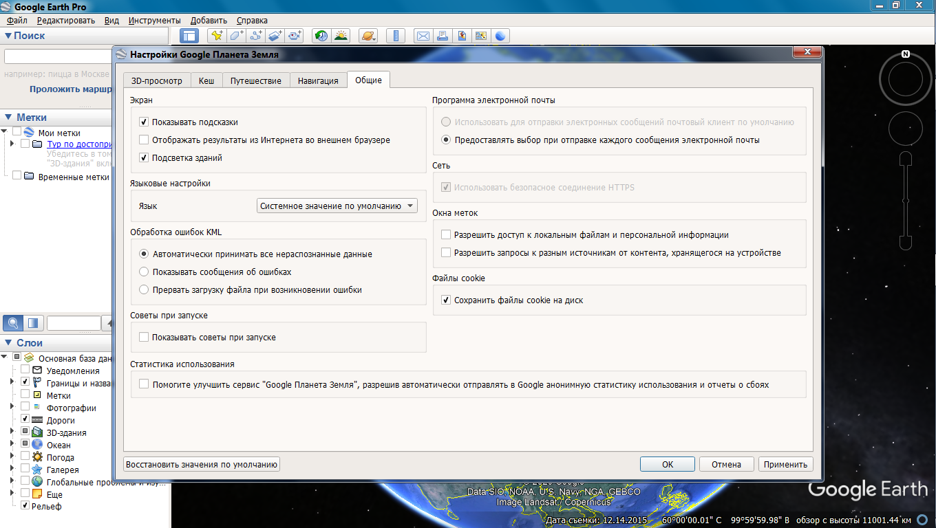The width and height of the screenshot is (936, 528).
Task: Click the compass N ring
Action: (906, 80)
